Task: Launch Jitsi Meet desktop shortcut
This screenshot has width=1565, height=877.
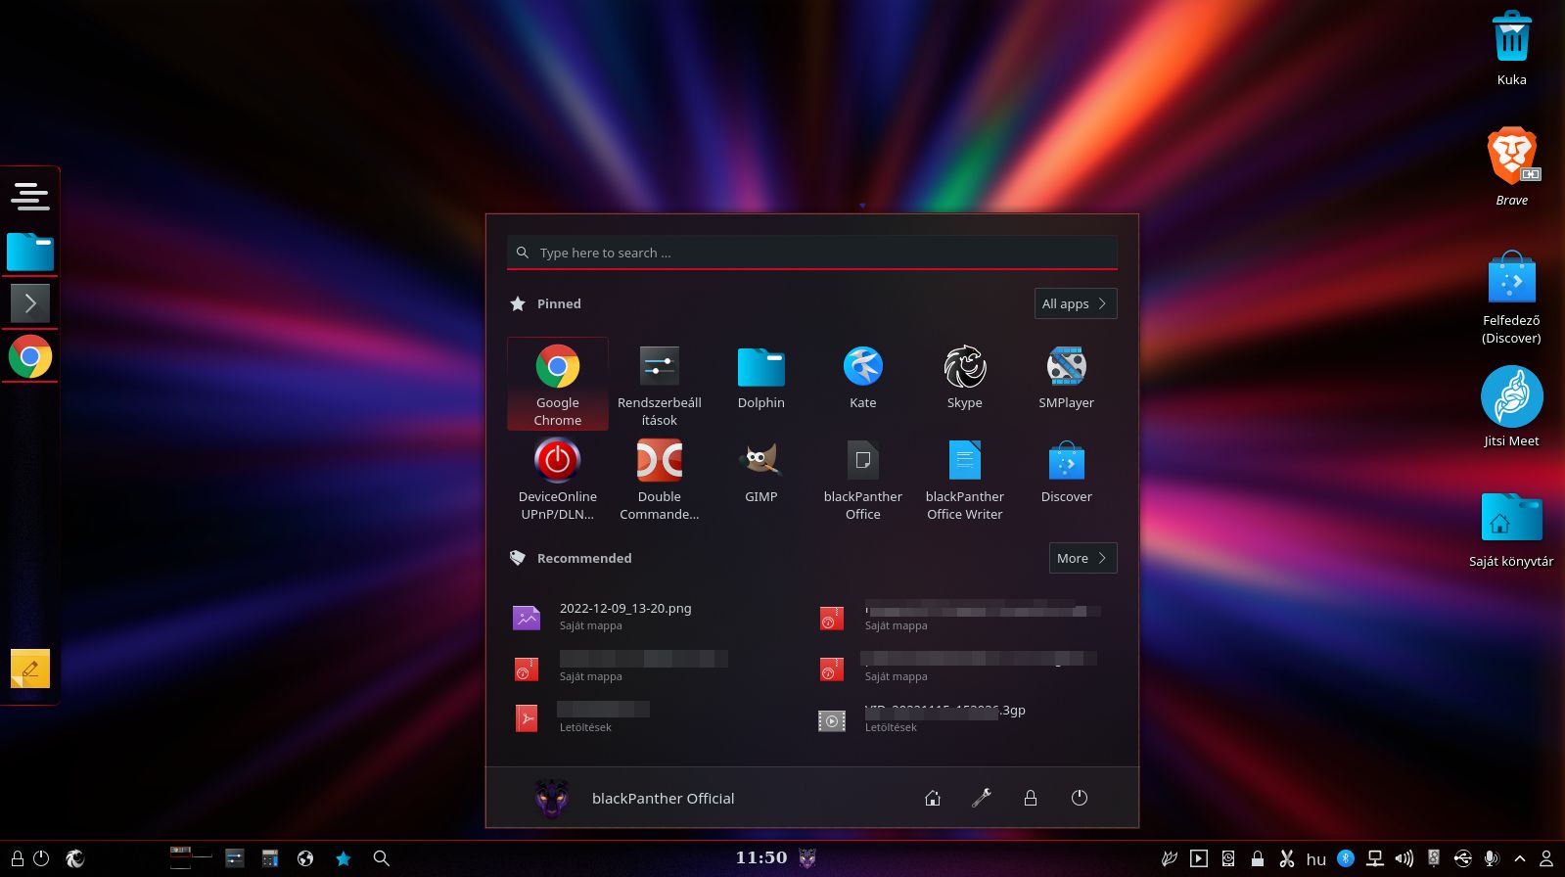Action: tap(1512, 406)
